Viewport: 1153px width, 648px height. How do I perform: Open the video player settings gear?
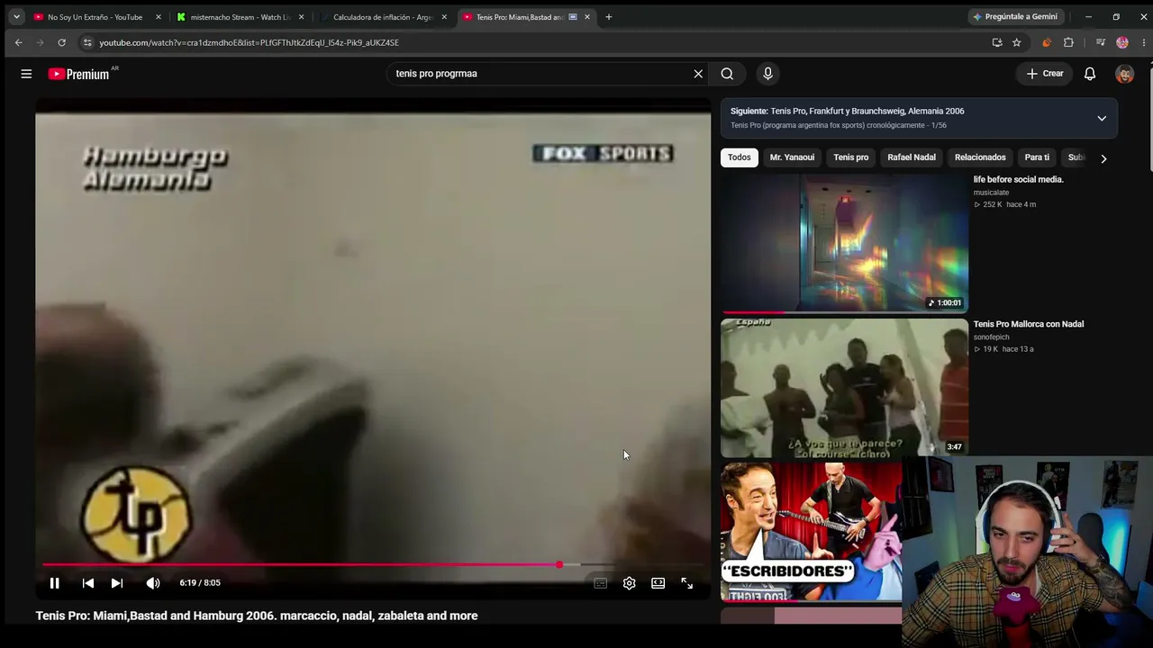click(x=630, y=583)
